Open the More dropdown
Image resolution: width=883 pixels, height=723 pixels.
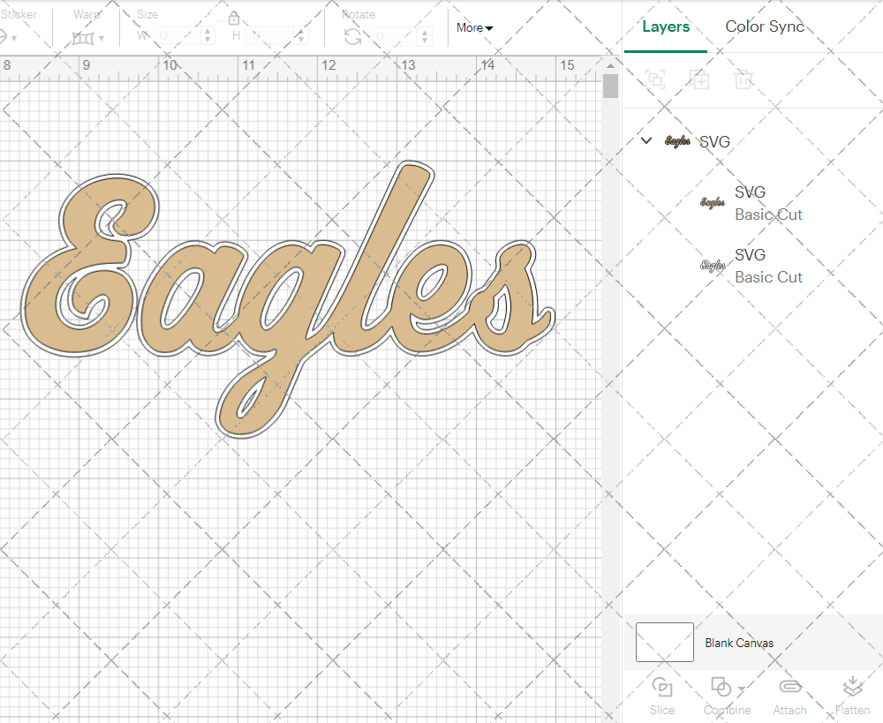pyautogui.click(x=474, y=28)
